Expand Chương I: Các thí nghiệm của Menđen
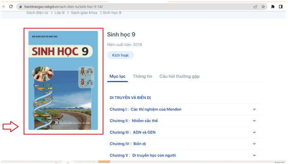The image size is (288, 164). (x=254, y=109)
